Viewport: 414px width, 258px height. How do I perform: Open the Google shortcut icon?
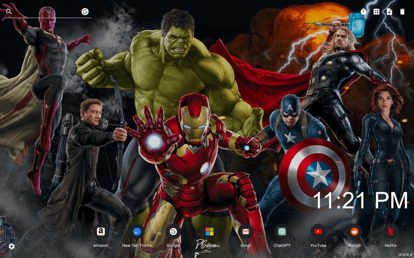point(173,232)
